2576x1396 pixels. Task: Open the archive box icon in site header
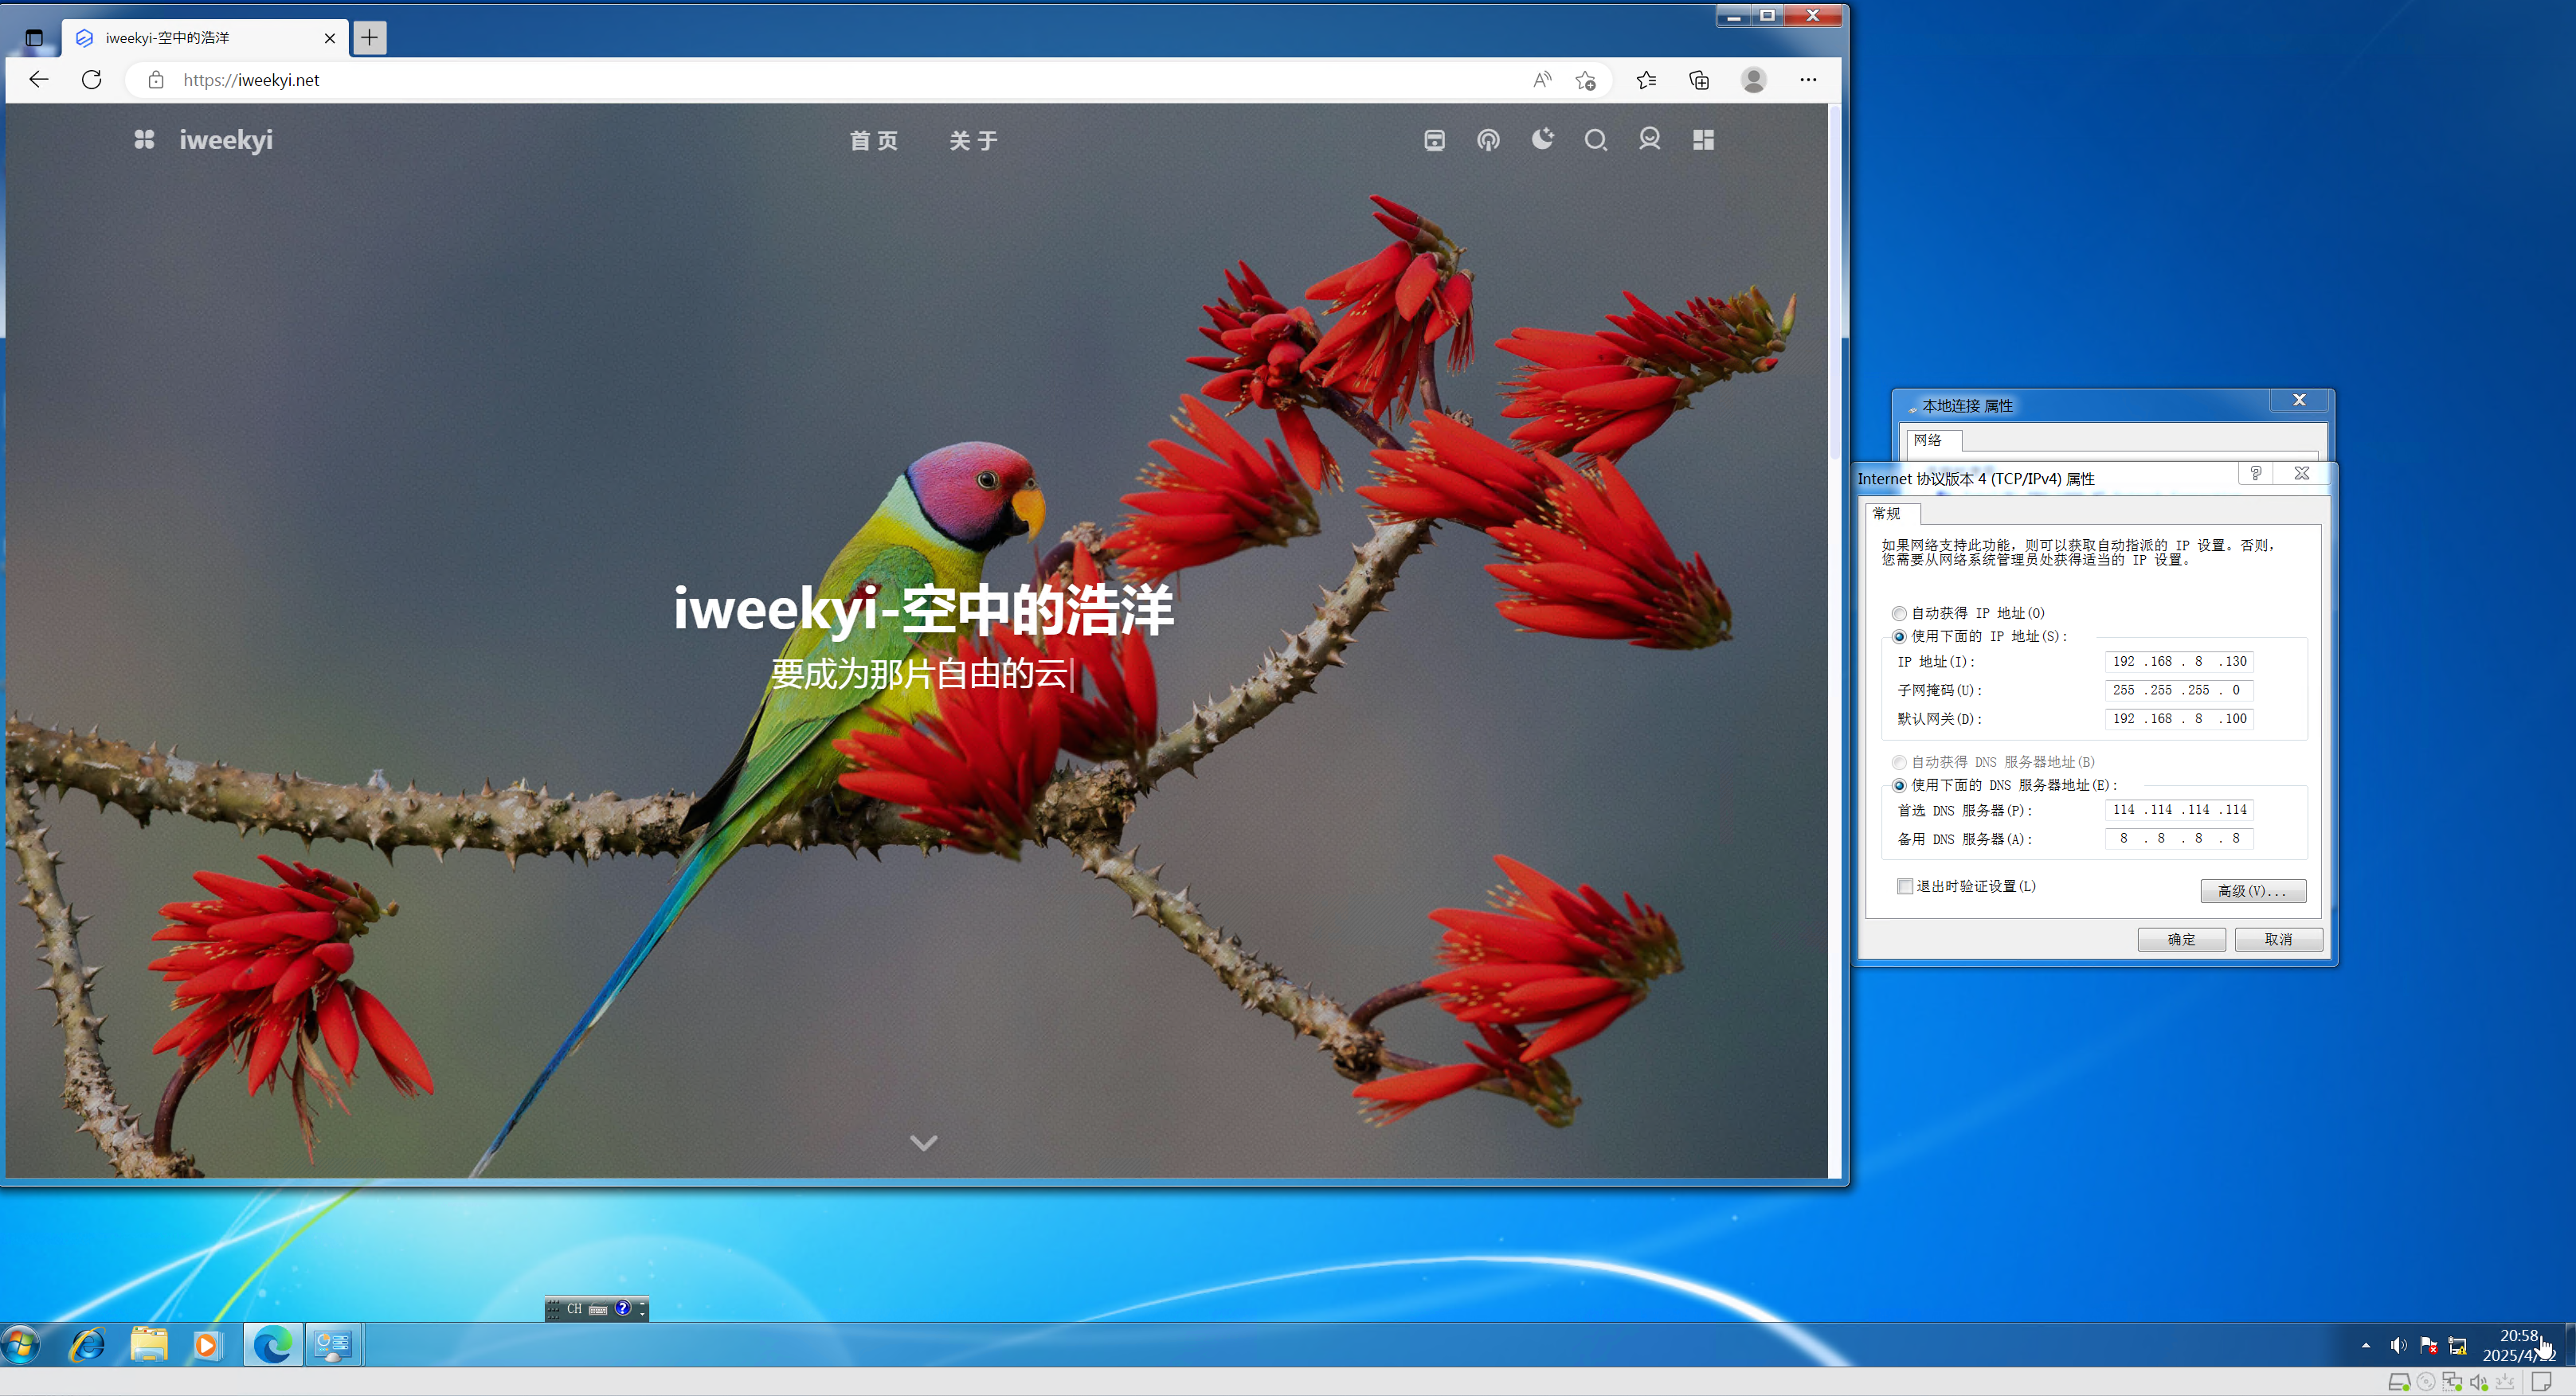point(1434,140)
